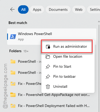Viewport: 100px width, 112px height.
Task: Switch to the Web filter tab
Action: pos(79,9)
